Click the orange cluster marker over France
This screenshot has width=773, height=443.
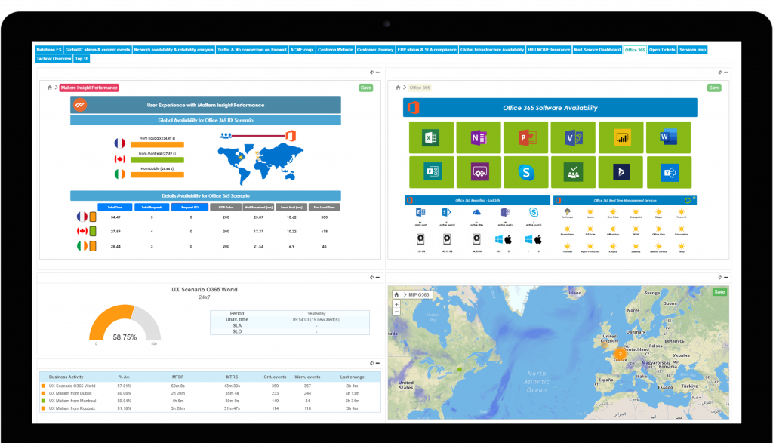click(x=620, y=353)
